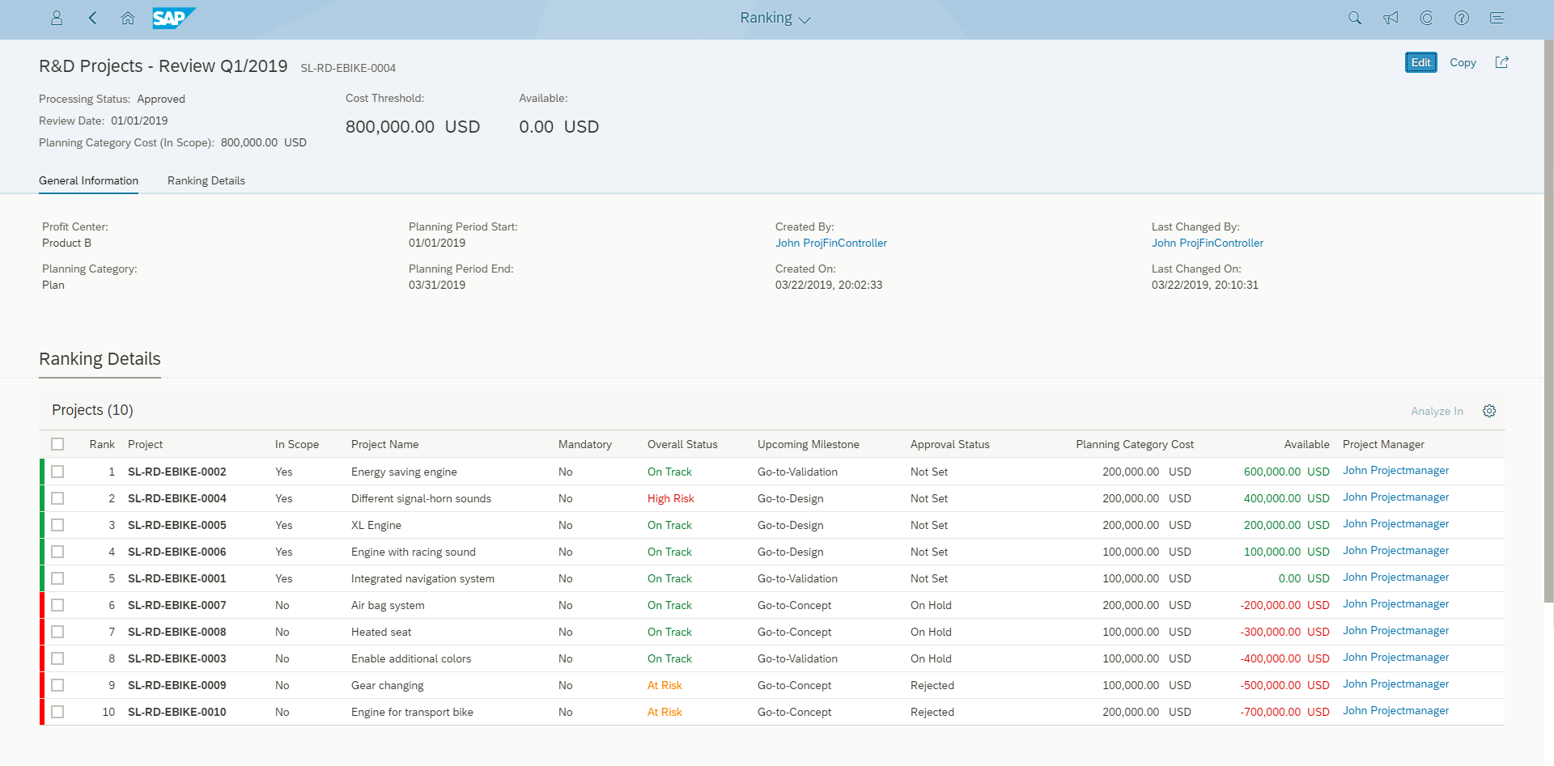Open table settings gear icon
The width and height of the screenshot is (1554, 766).
tap(1488, 411)
